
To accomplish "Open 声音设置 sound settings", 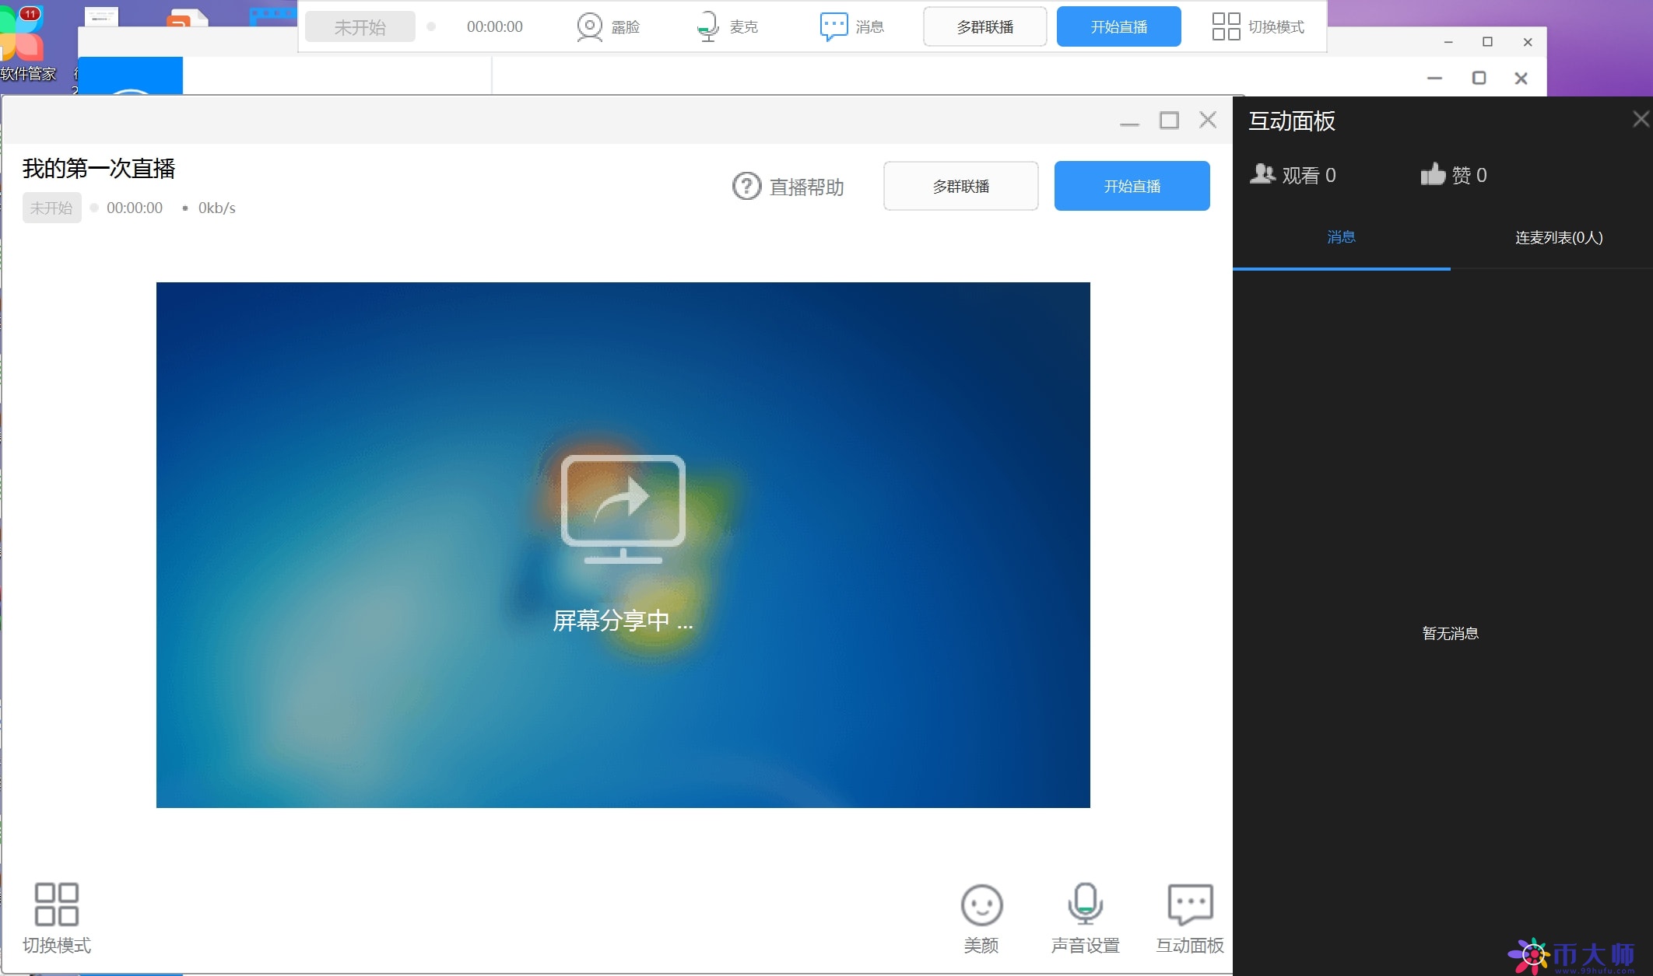I will click(x=1085, y=918).
